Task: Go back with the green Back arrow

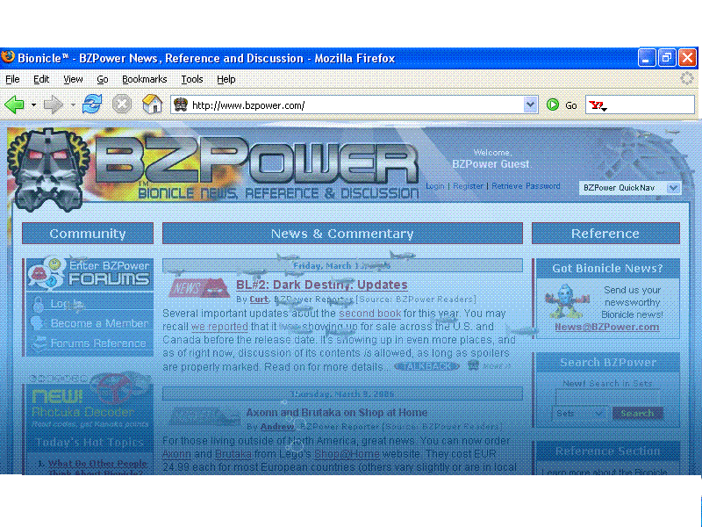Action: tap(14, 105)
